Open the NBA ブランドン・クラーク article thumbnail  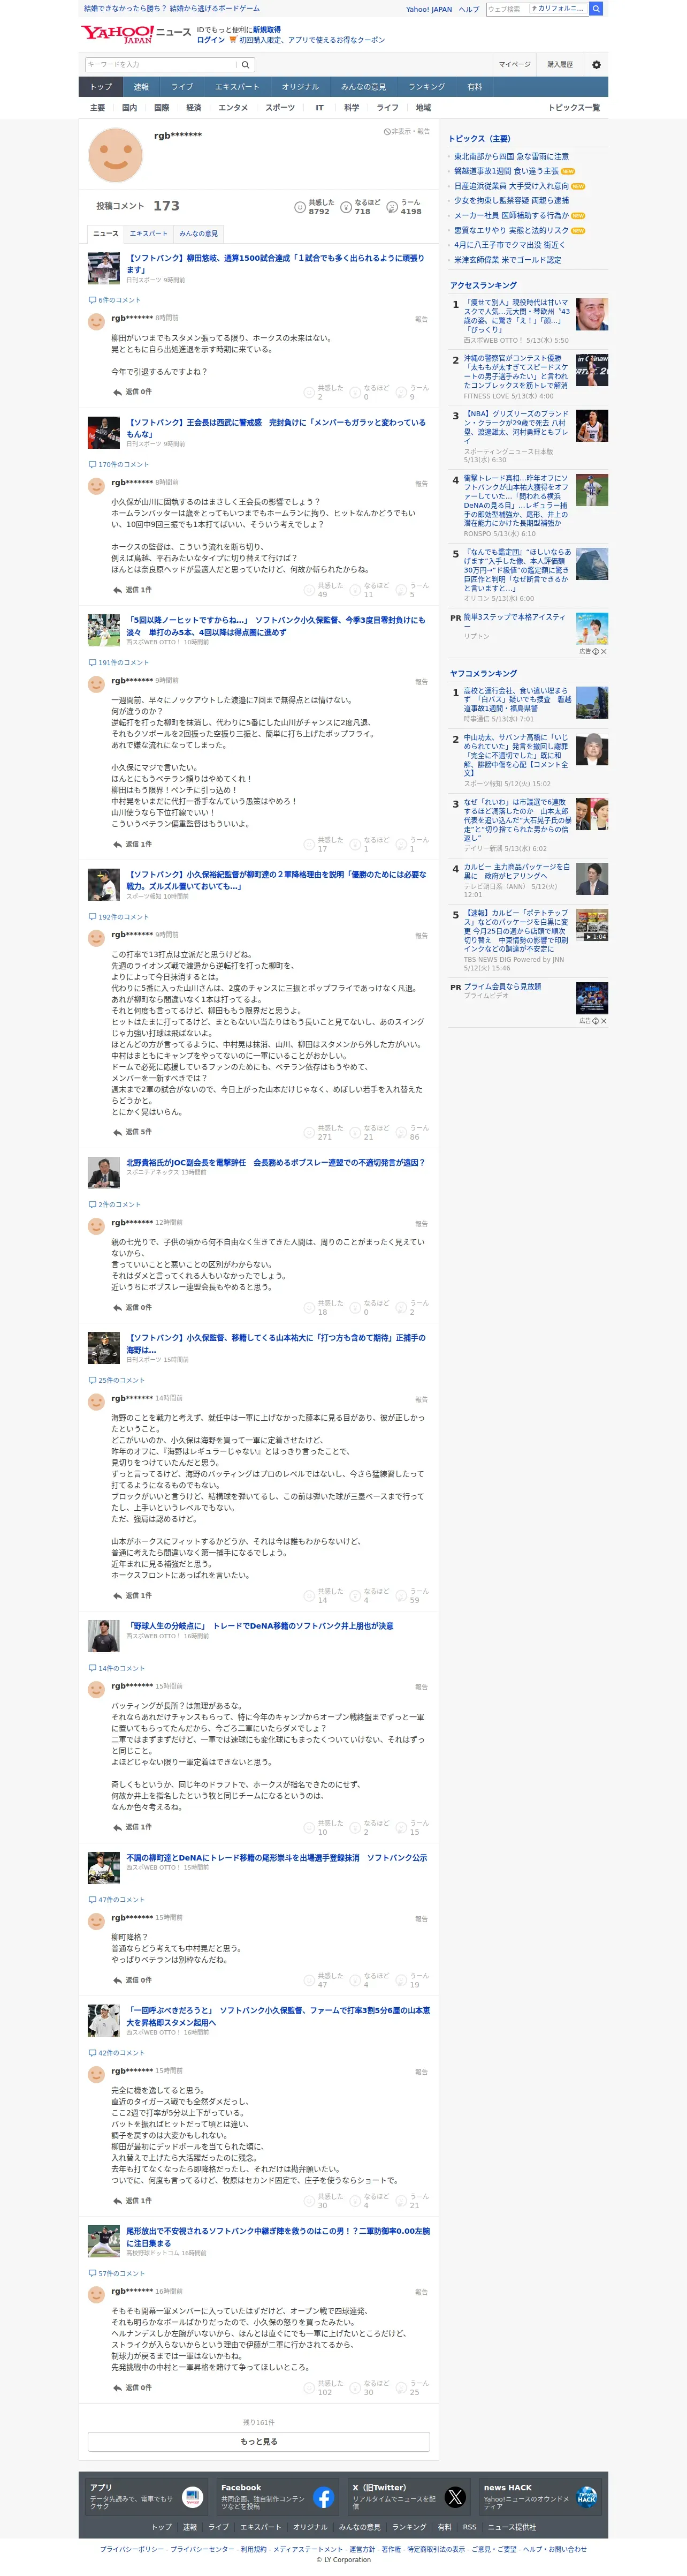coord(592,426)
